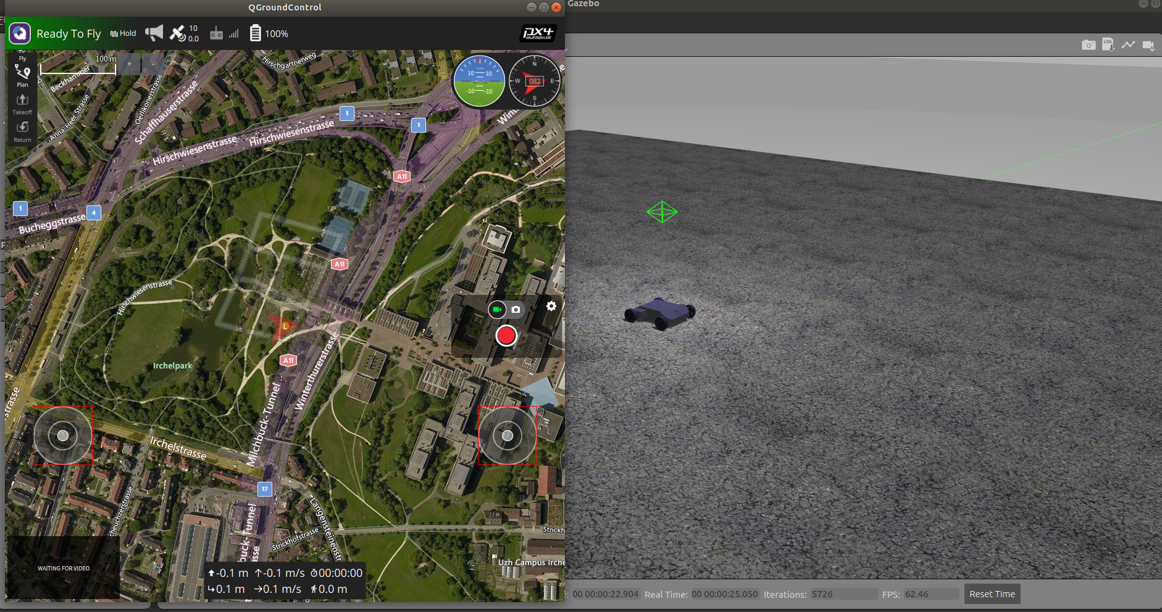Click Gazebo simulation time value 00:00:22.904

click(605, 594)
